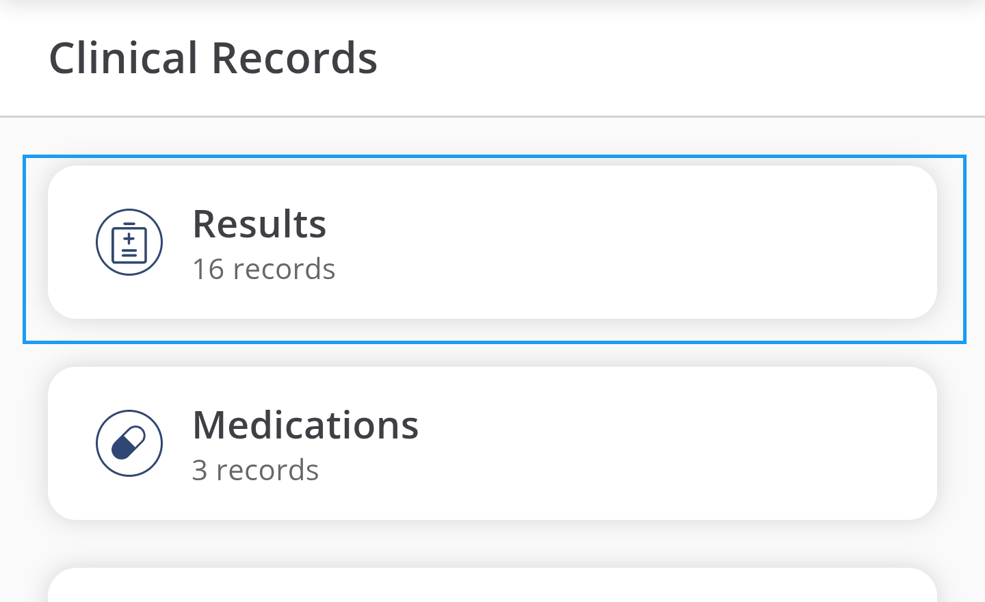
Task: Click the Medications pill capsule icon
Action: (129, 443)
